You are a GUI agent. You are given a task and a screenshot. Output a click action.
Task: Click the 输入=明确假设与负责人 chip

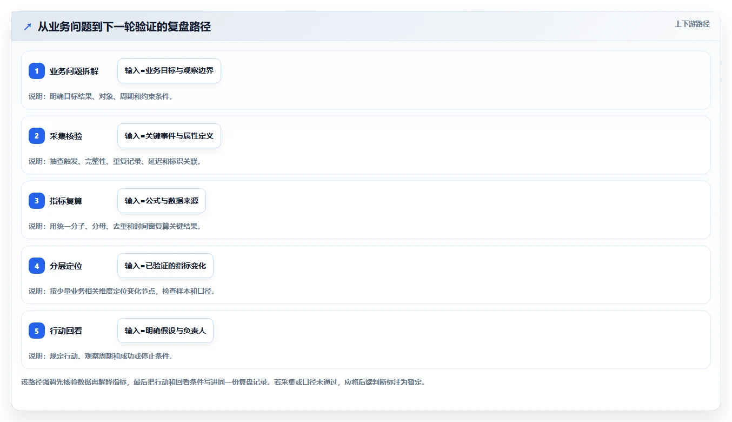pos(165,331)
